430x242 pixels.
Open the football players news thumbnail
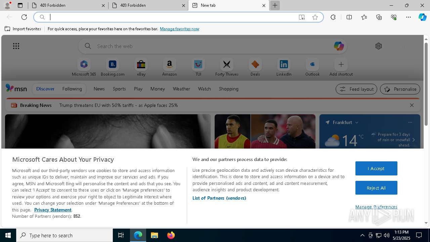click(x=265, y=131)
